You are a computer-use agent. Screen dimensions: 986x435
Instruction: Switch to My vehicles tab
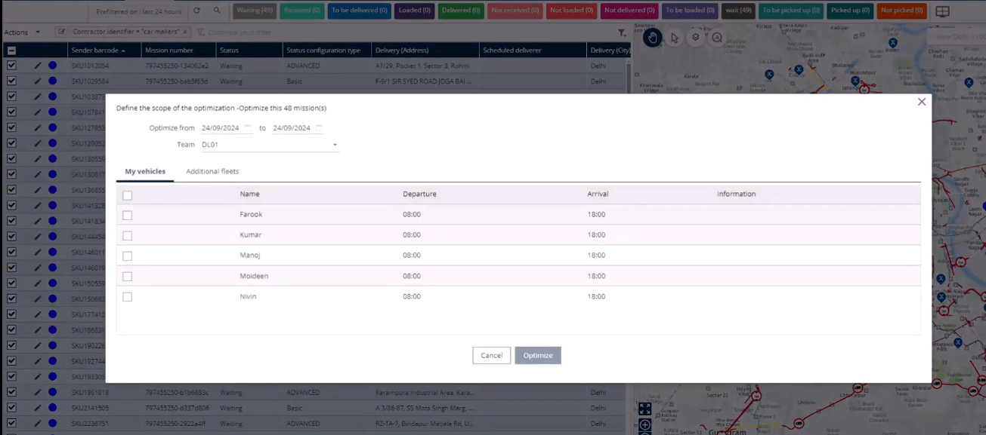coord(145,172)
